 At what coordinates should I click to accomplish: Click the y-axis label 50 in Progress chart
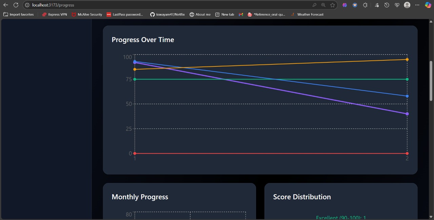[x=129, y=104]
